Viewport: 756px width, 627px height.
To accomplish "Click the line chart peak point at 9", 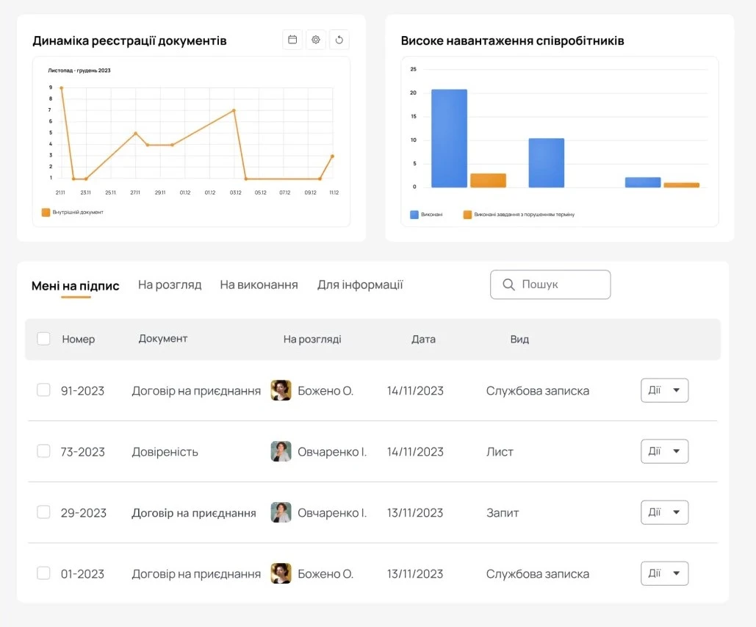I will pyautogui.click(x=61, y=87).
